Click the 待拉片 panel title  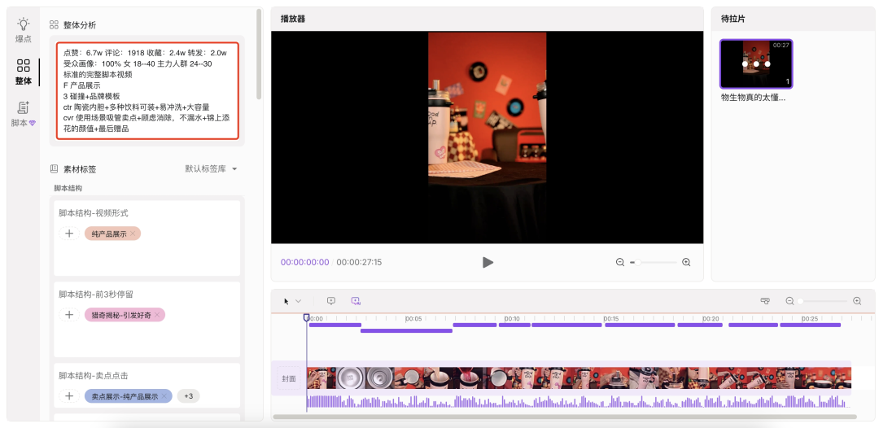733,19
